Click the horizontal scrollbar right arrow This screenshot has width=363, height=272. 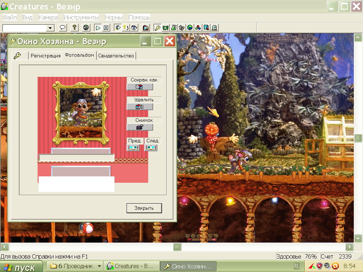tap(349, 247)
